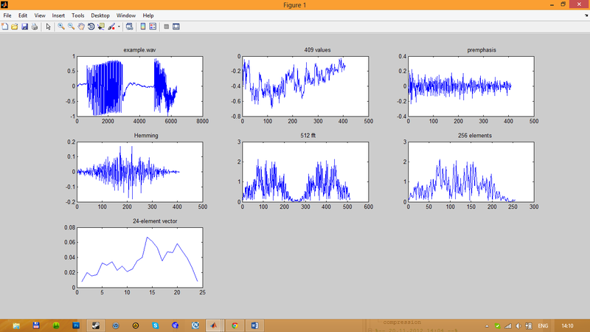Click the '409 values' plot title
The image size is (590, 332).
(x=317, y=50)
